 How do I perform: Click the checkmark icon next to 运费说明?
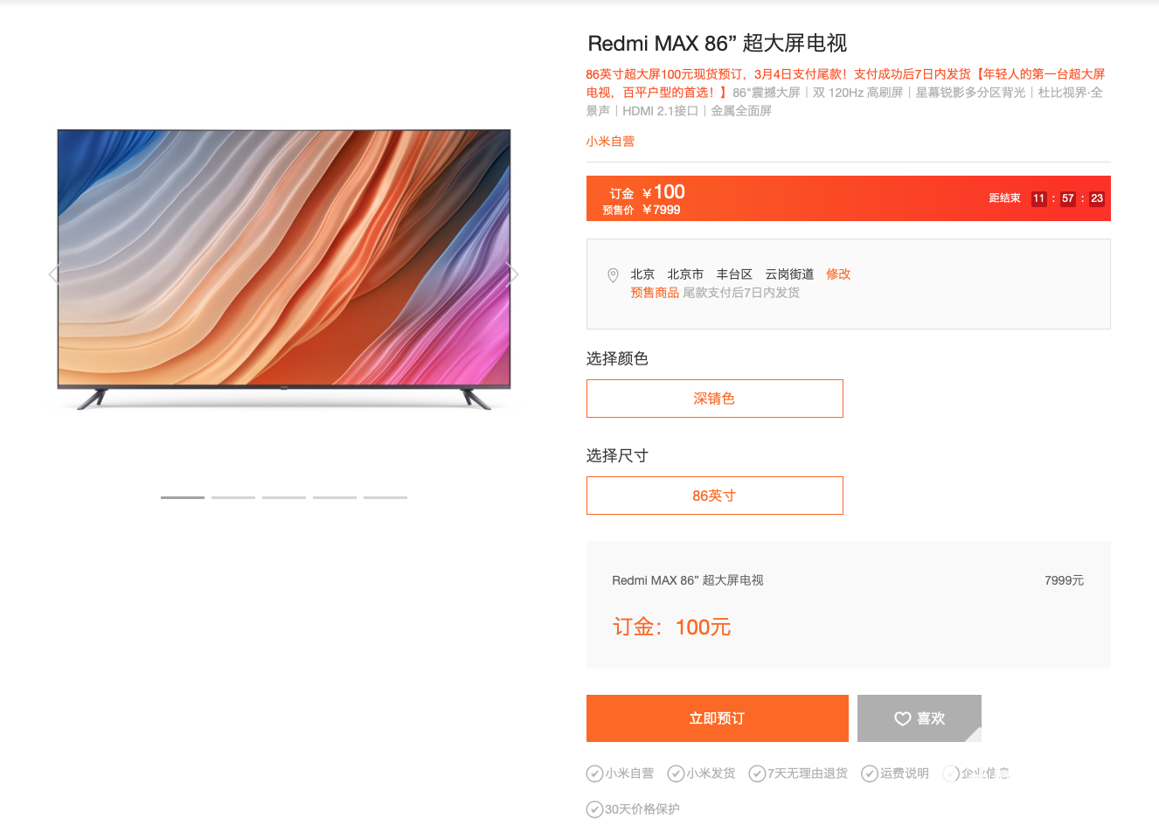click(870, 773)
